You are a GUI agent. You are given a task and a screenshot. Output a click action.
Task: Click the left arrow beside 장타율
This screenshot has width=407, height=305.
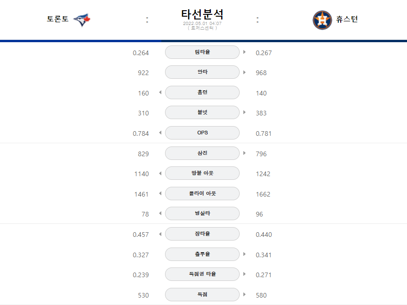pos(160,234)
